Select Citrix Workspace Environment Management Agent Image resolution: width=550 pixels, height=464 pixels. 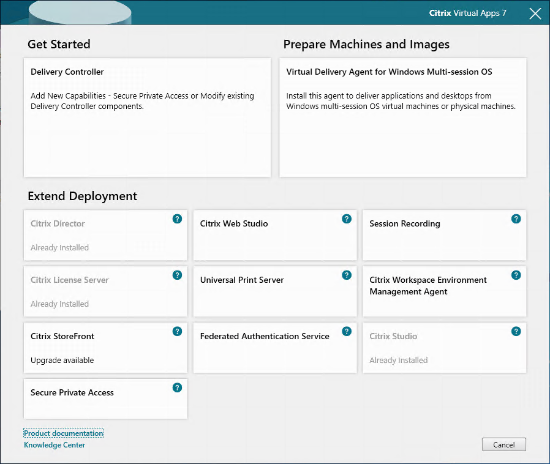(x=445, y=291)
